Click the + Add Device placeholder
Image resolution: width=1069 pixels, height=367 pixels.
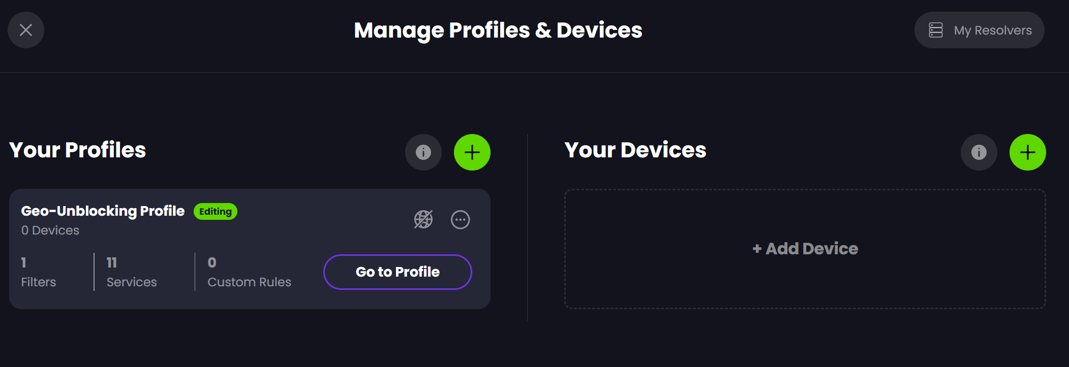coord(805,249)
